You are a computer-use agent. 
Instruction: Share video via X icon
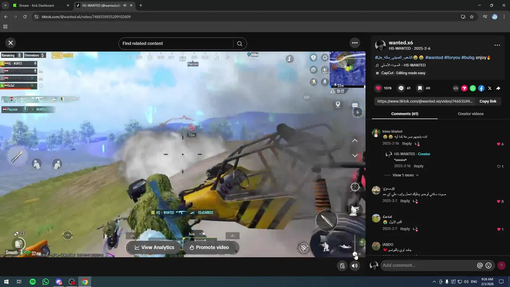point(490,88)
